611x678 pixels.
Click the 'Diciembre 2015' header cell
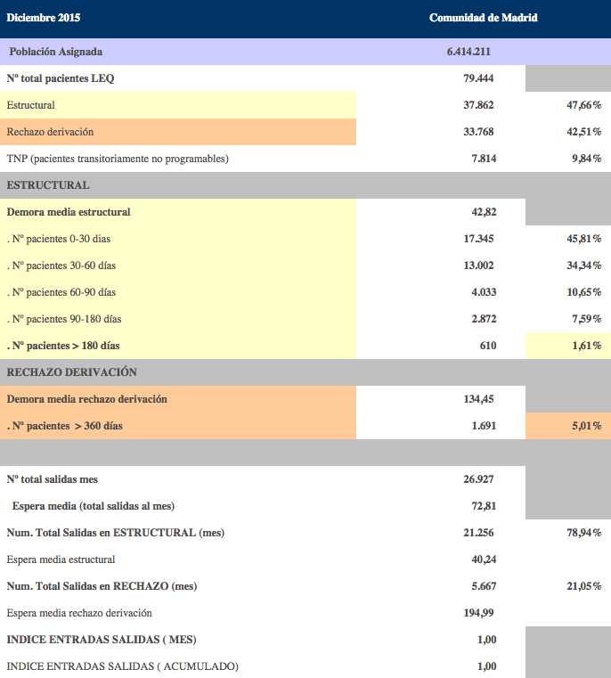pos(41,18)
